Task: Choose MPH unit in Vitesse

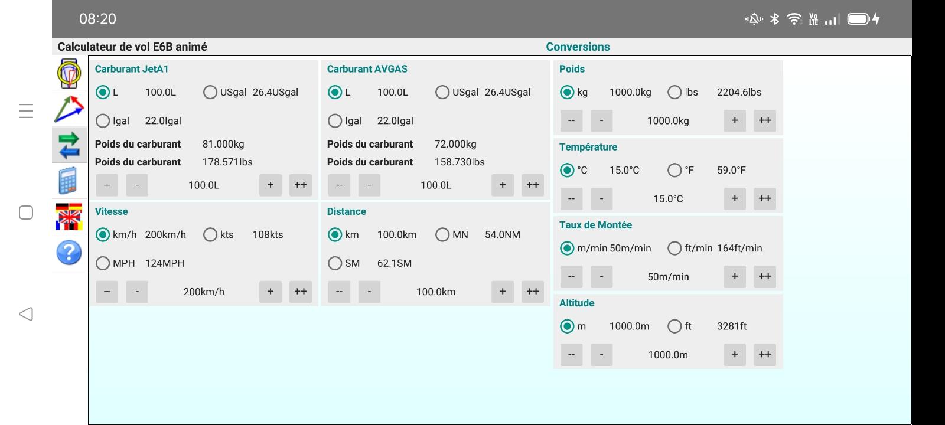Action: coord(103,263)
